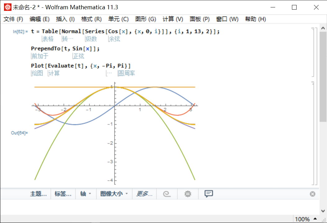Click the 更多... suggestions button
The image size is (327, 223).
coord(144,194)
